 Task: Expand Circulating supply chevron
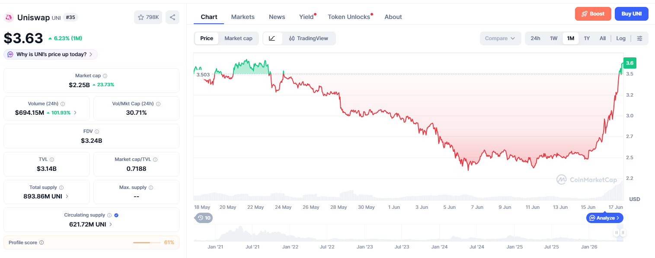tap(111, 224)
